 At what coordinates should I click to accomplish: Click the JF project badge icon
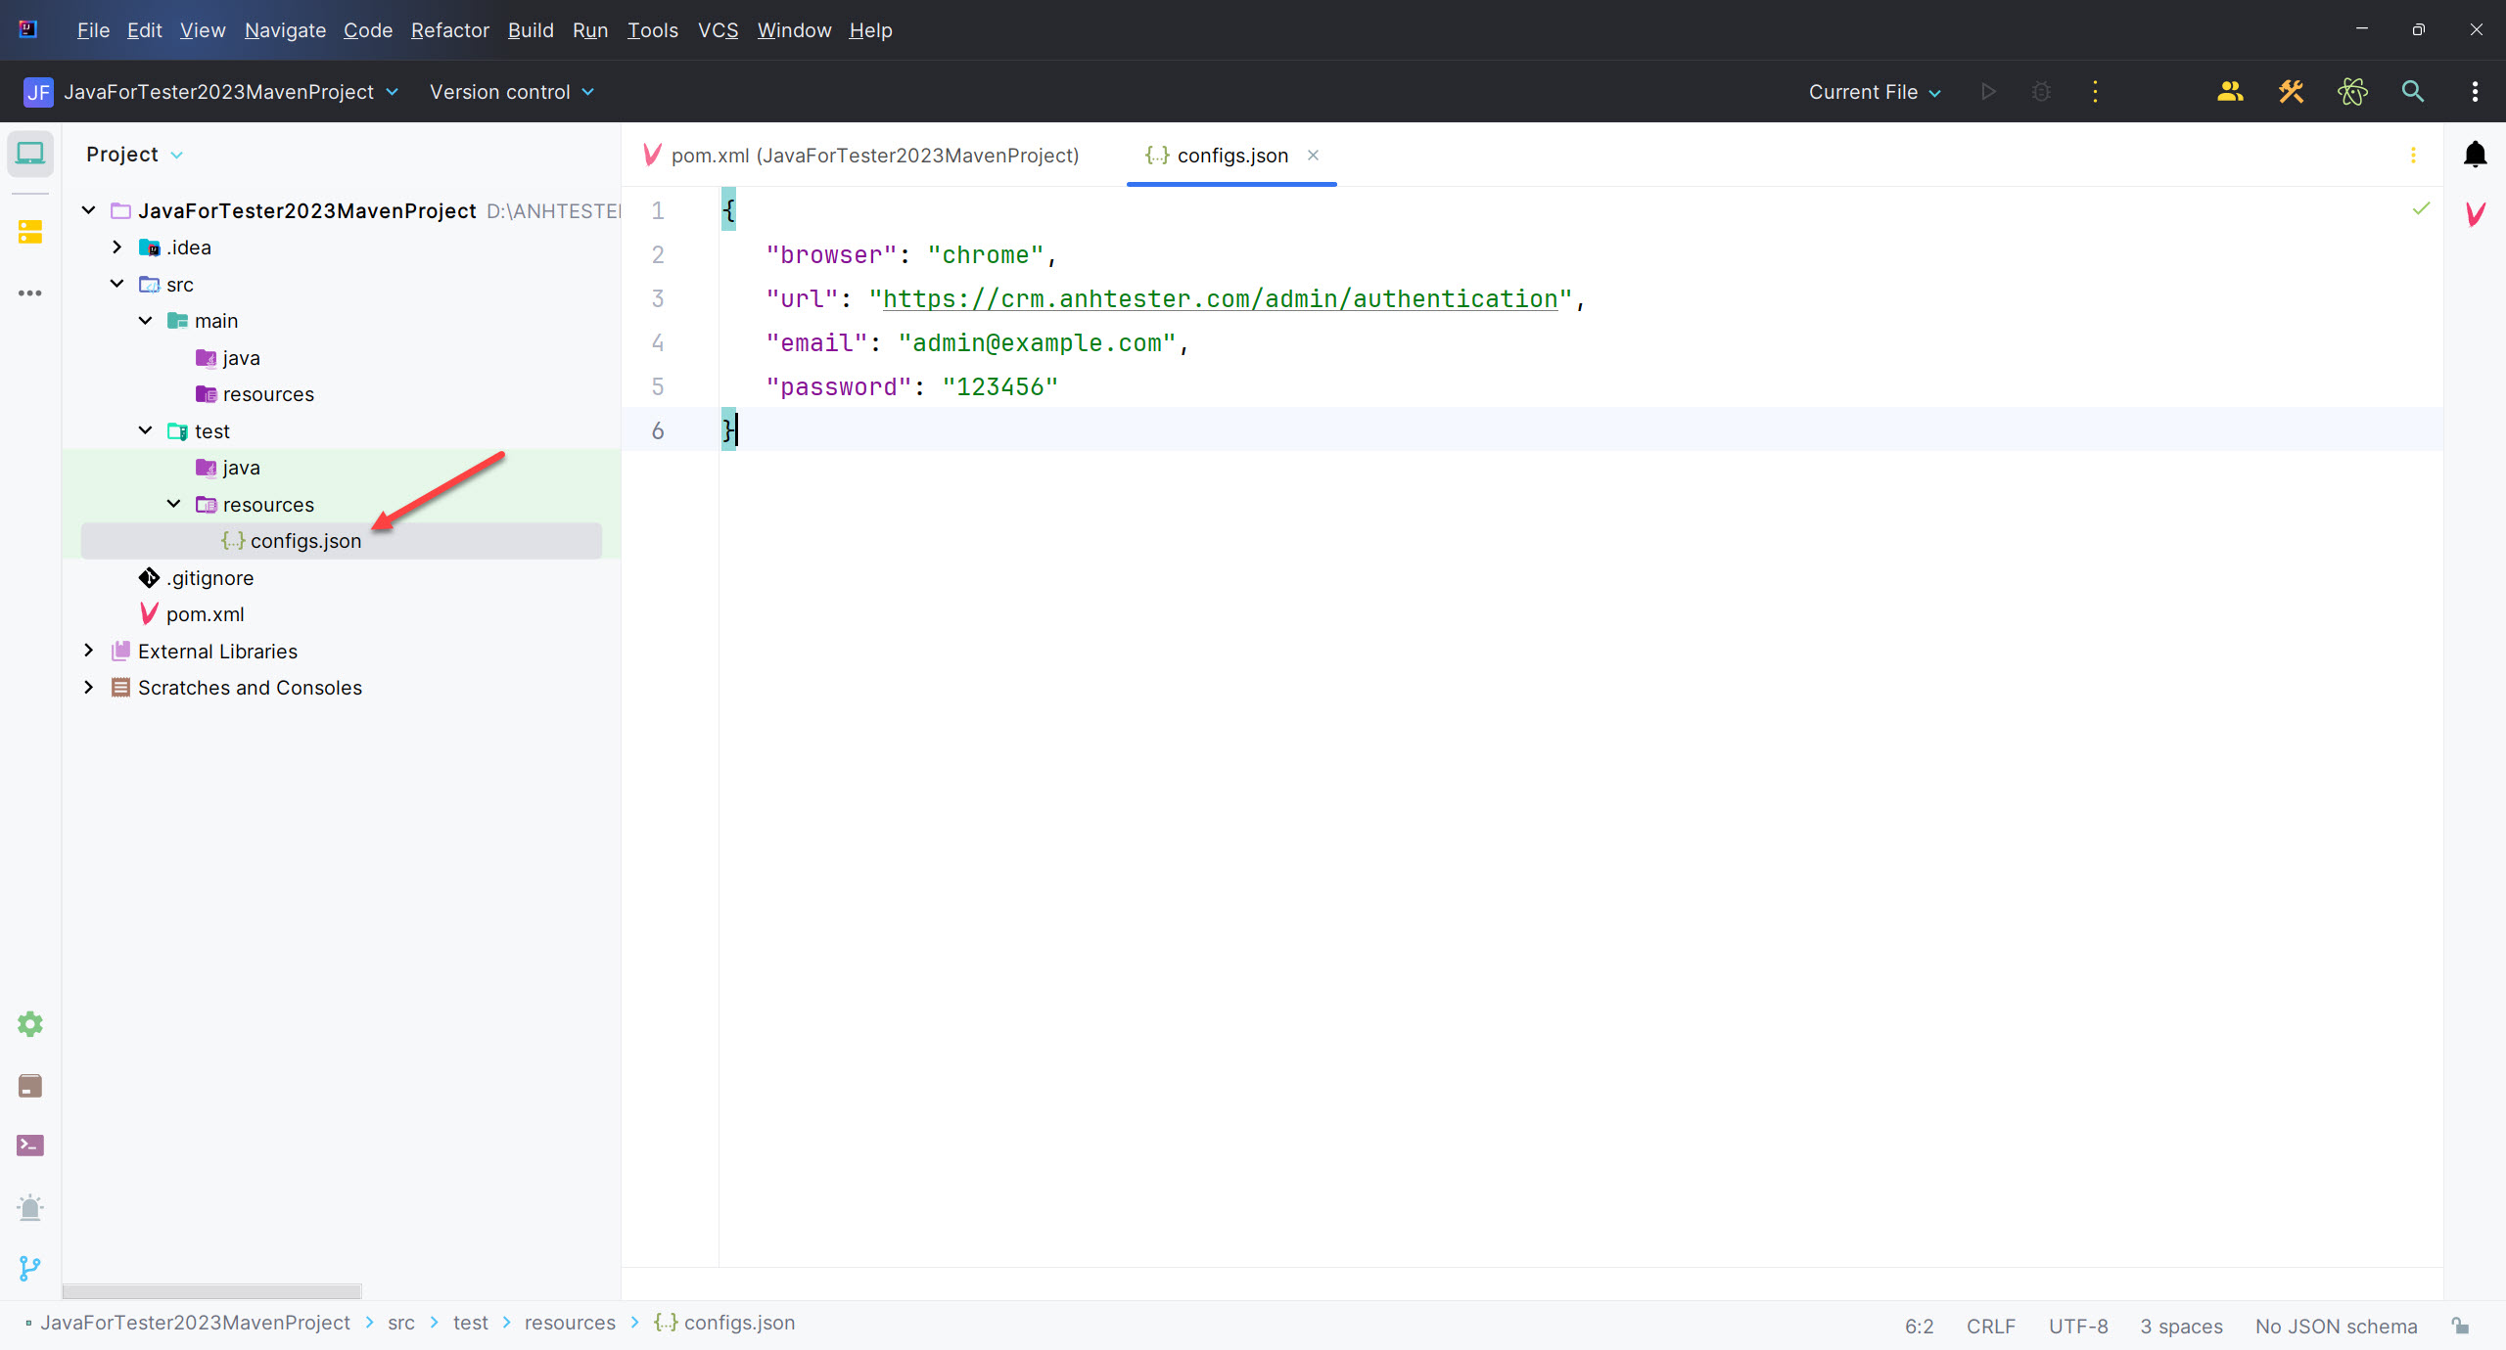pyautogui.click(x=38, y=92)
